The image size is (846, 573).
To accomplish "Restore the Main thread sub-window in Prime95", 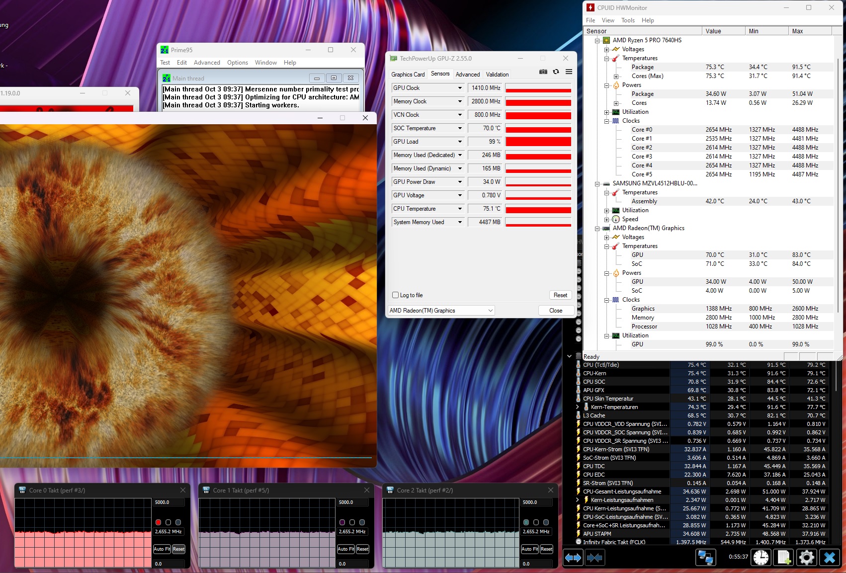I will 334,78.
